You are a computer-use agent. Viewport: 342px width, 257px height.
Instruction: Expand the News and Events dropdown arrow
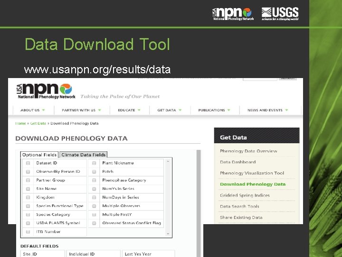click(286, 110)
